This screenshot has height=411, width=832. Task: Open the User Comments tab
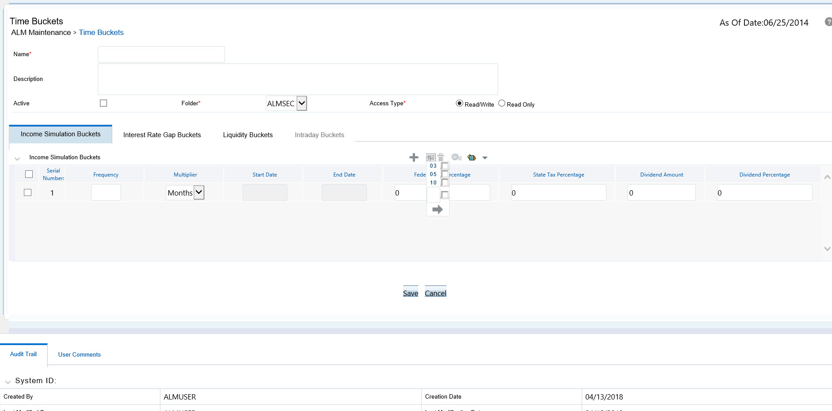[x=79, y=354]
